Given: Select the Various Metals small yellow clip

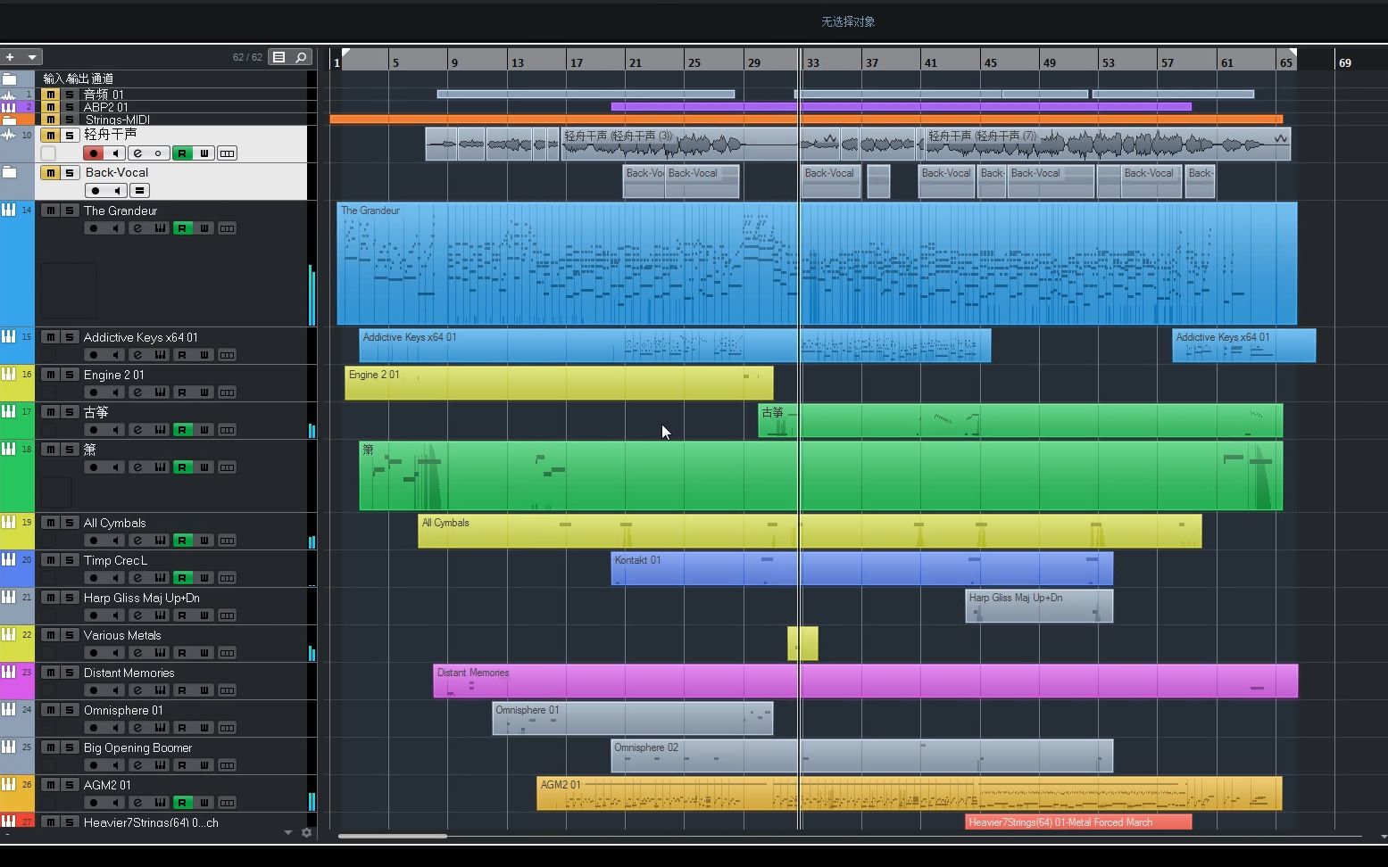Looking at the screenshot, I should pos(802,643).
